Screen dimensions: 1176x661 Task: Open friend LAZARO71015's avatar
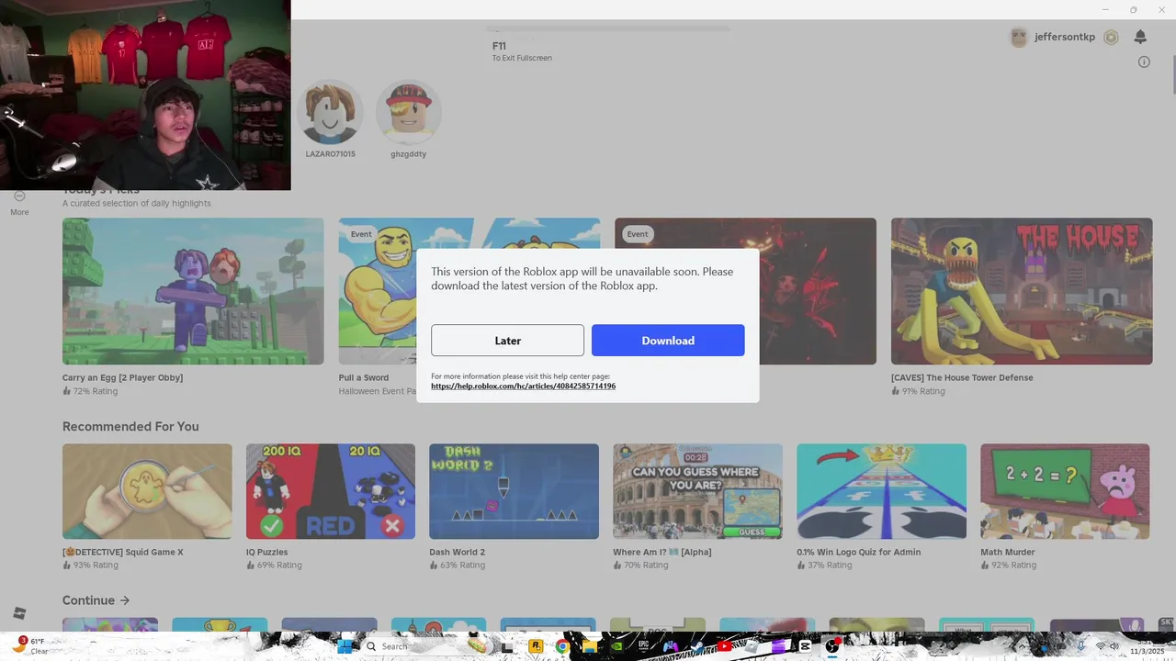pos(330,113)
